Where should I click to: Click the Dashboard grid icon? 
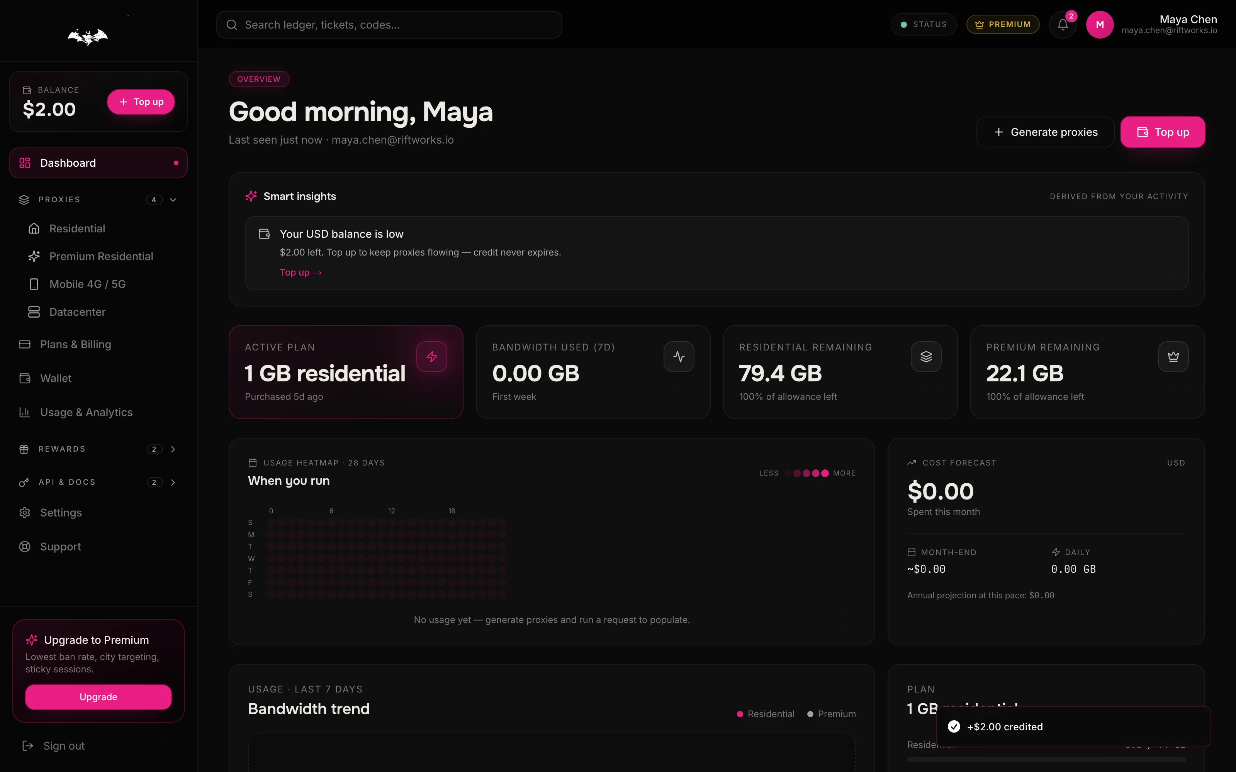pyautogui.click(x=24, y=163)
